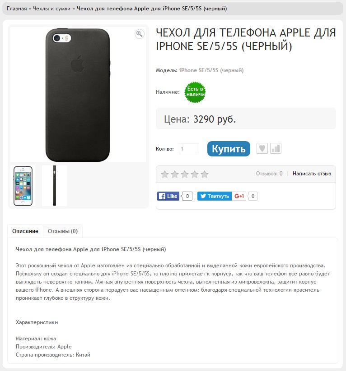Open Чехлы и сумки breadcrumb link

pyautogui.click(x=51, y=9)
